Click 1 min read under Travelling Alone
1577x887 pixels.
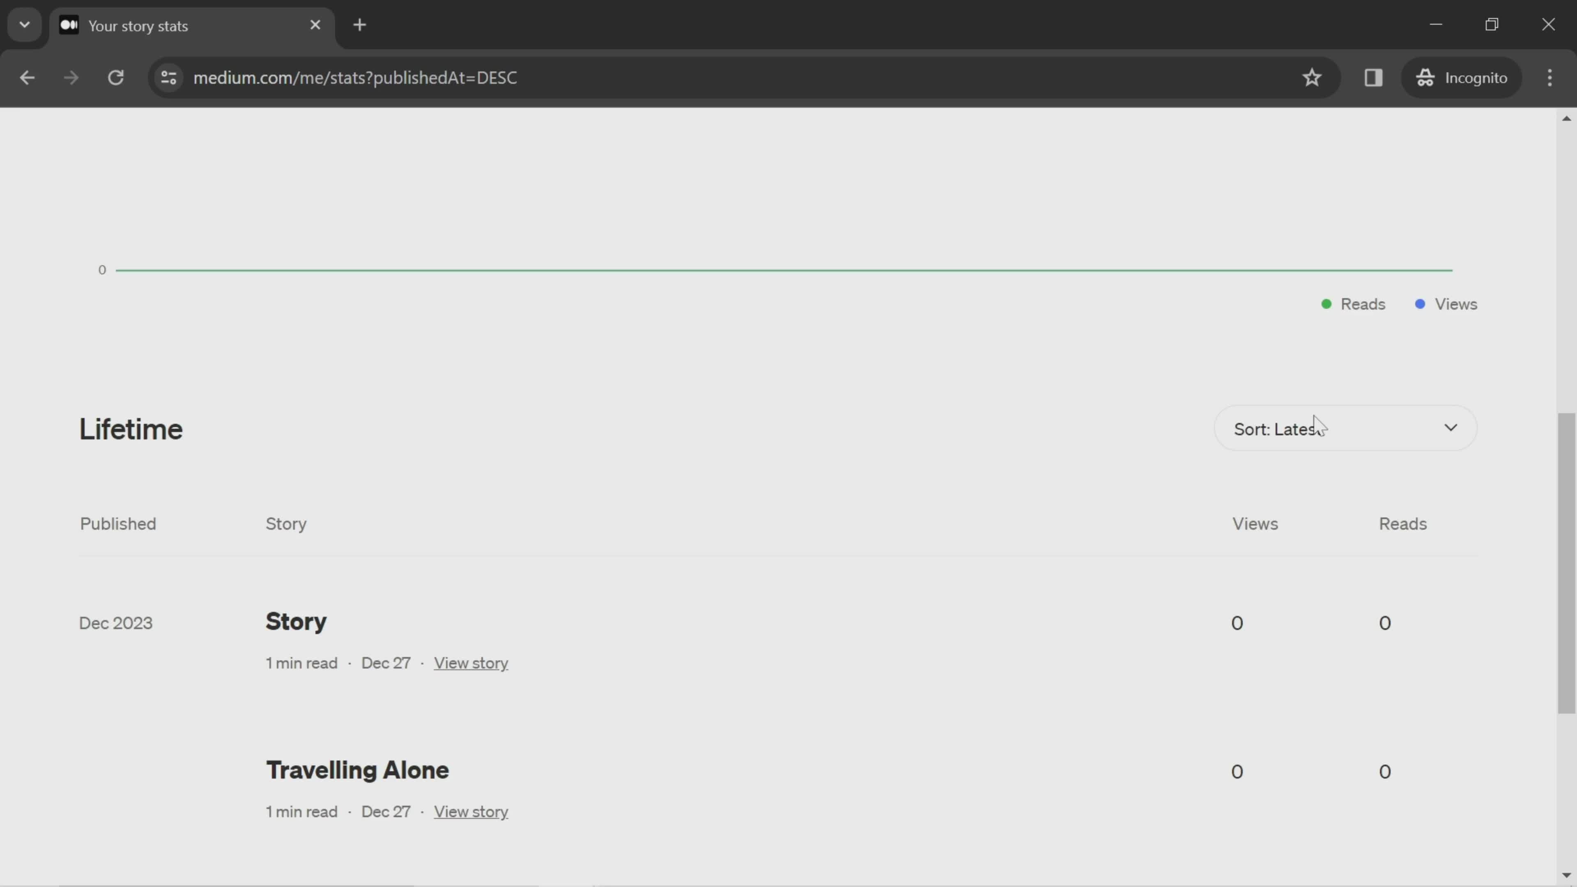click(x=301, y=812)
